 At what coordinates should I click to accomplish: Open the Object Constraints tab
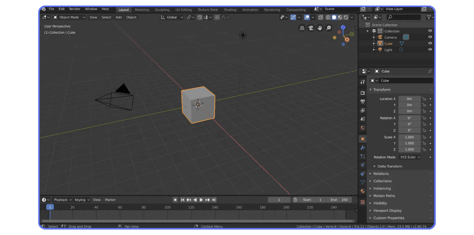[363, 173]
